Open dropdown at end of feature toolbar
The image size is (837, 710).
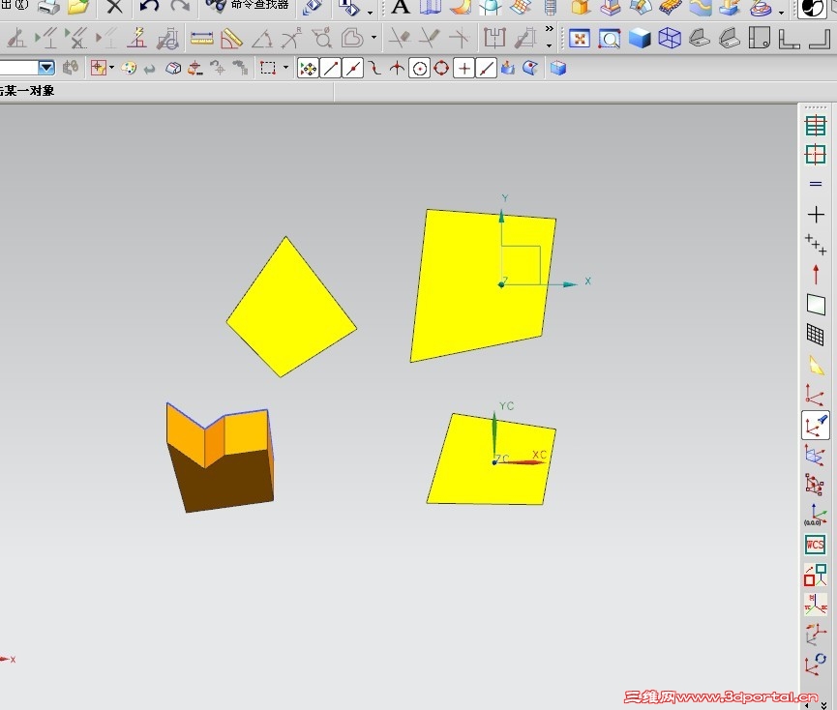[x=782, y=13]
